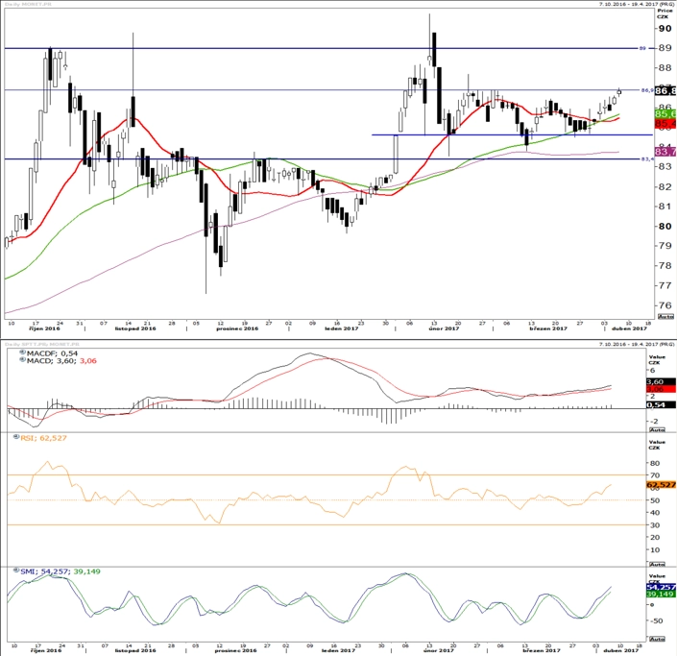This screenshot has height=656, width=677.
Task: Select the 'RSI; 62,527' indicator label
Action: click(43, 438)
